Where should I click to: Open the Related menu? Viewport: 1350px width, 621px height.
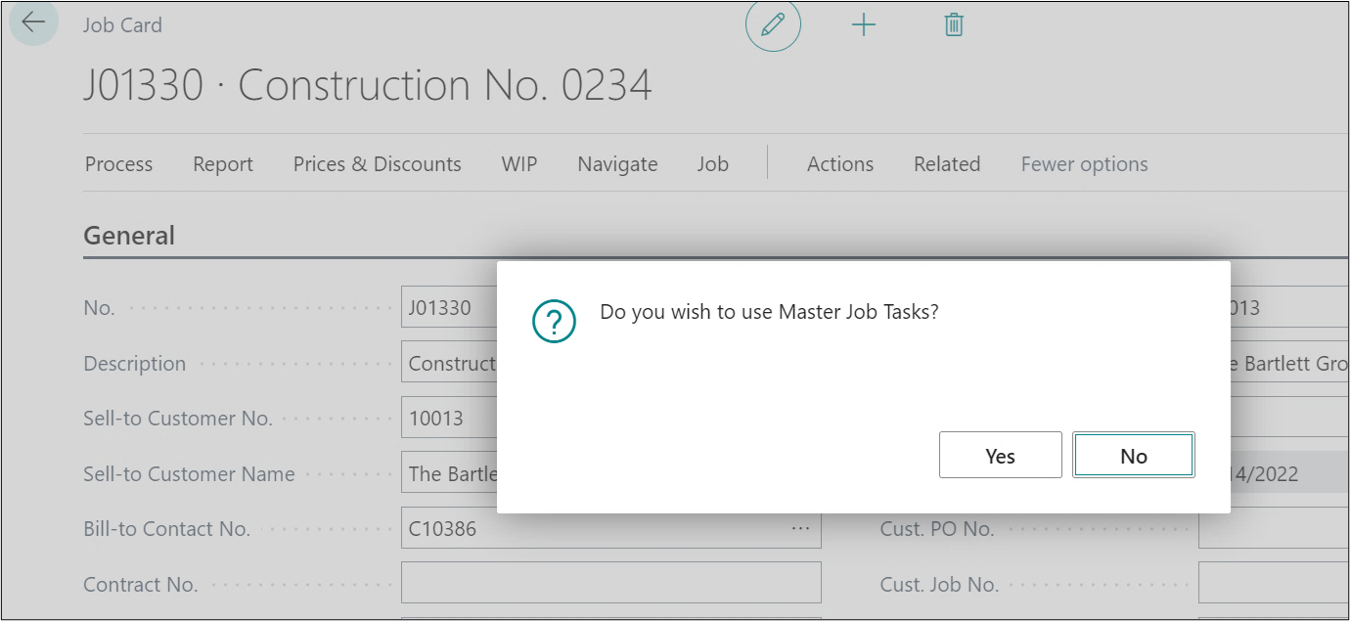pyautogui.click(x=946, y=164)
